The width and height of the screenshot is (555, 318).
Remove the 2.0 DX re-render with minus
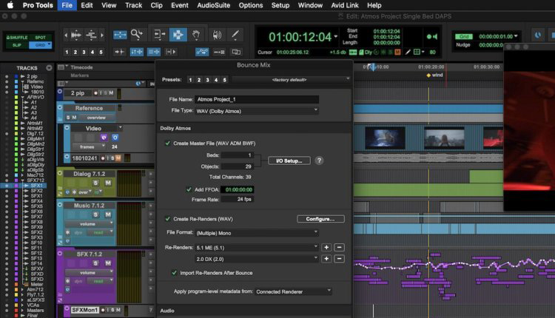339,259
